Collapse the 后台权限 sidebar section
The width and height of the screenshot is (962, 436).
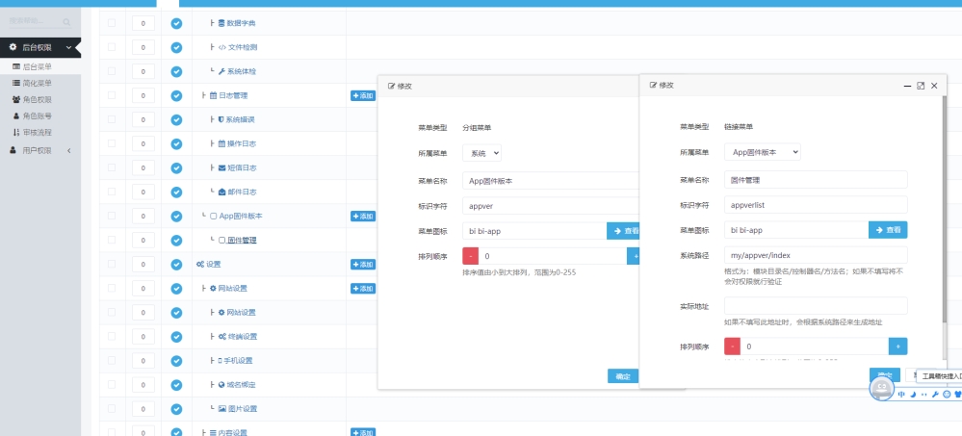click(x=40, y=47)
